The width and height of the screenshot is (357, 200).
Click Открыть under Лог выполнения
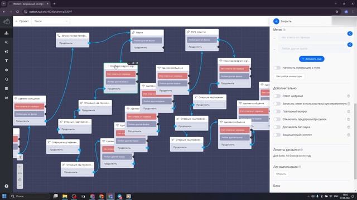[281, 174]
